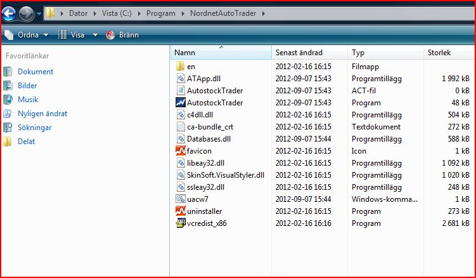476x278 pixels.
Task: Expand the Visa views dropdown arrow
Action: (x=95, y=35)
